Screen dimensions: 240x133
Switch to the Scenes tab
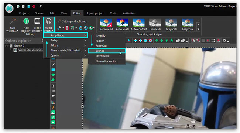tap(40, 13)
